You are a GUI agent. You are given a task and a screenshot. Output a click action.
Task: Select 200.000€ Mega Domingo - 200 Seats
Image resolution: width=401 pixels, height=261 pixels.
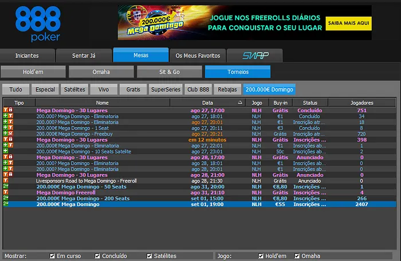tap(199, 199)
